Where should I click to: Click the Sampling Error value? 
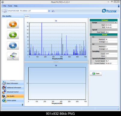(111, 56)
